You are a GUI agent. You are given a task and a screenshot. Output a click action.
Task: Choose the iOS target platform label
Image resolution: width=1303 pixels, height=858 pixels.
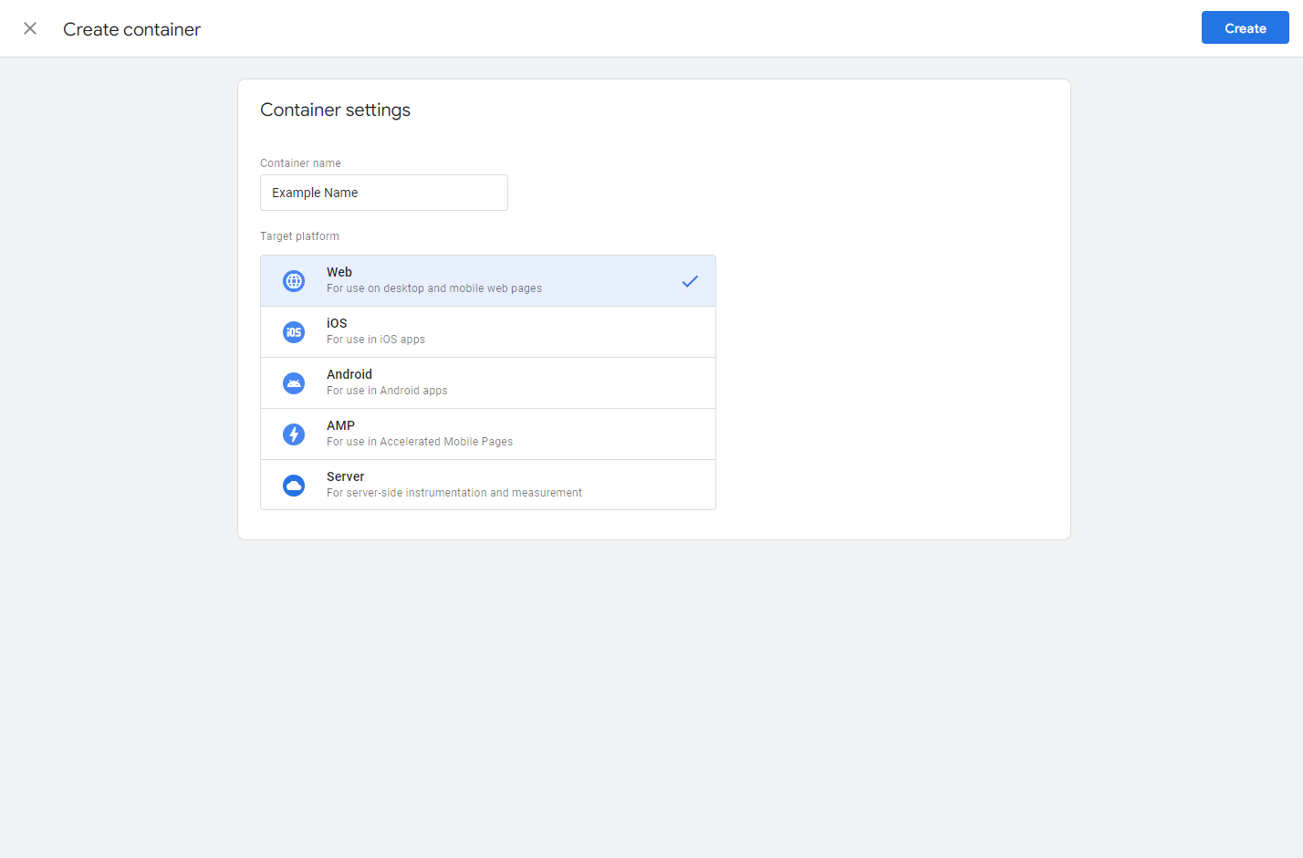coord(337,323)
